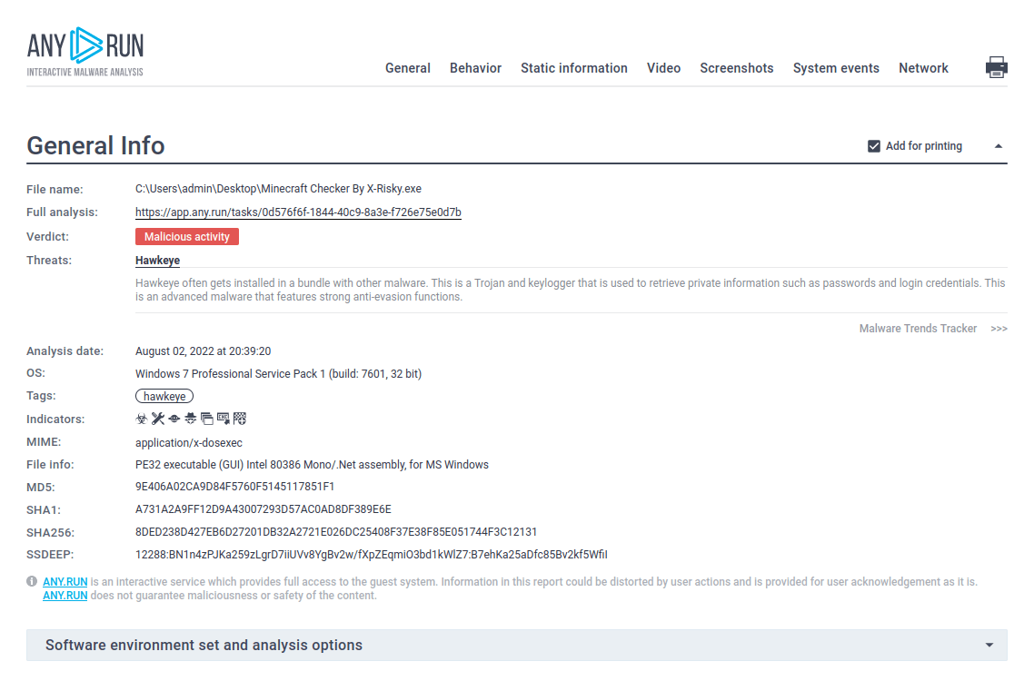Click the checkered flag indicator icon
Screen dimensions: 1034x681
[240, 419]
